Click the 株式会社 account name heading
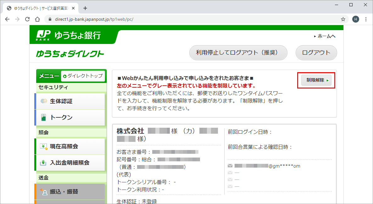This screenshot has height=204, width=373. 130,131
